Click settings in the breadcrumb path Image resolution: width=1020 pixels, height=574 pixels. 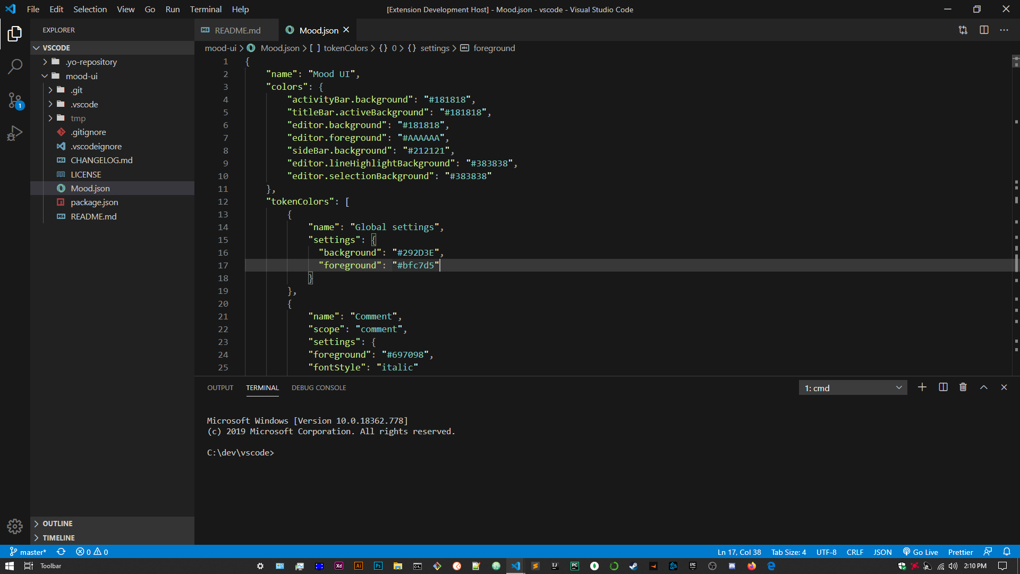(435, 48)
